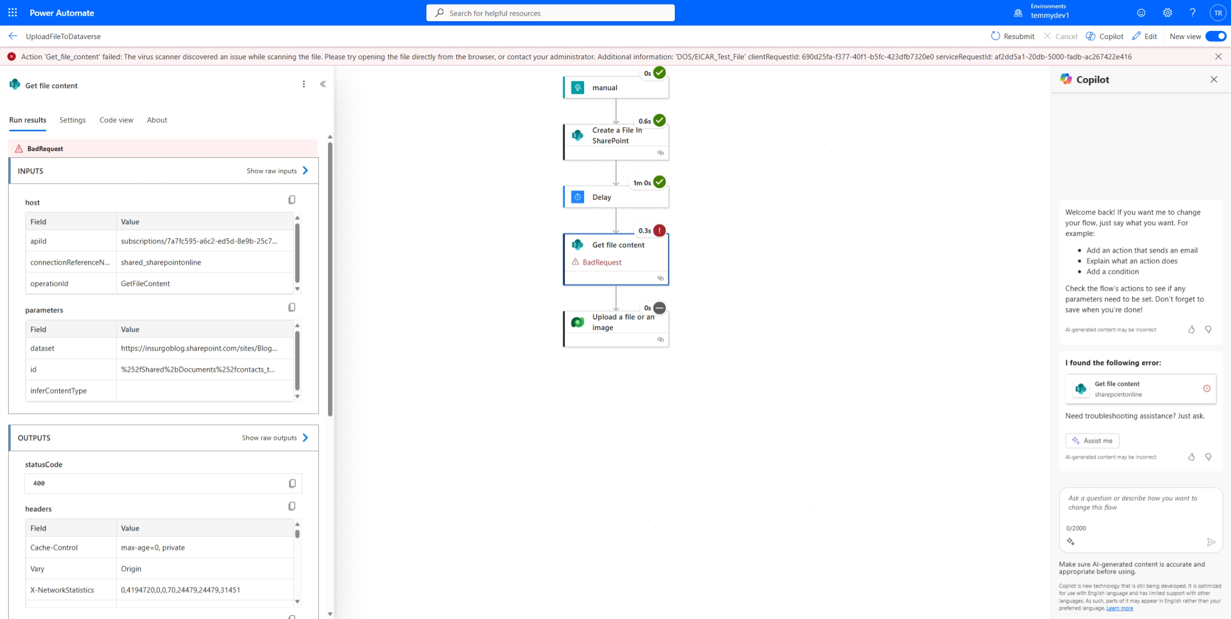Click the link icon on Create a File node
This screenshot has width=1231, height=619.
pyautogui.click(x=660, y=153)
